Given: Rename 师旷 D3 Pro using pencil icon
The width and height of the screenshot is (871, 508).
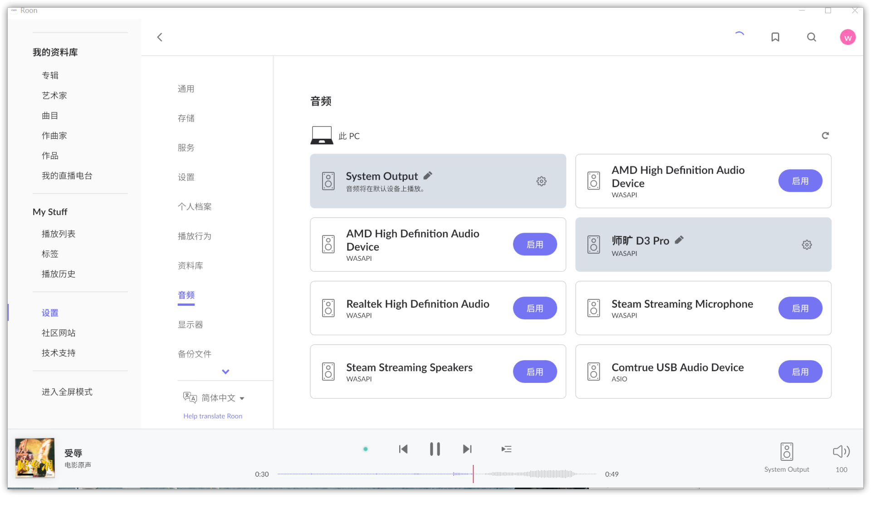Looking at the screenshot, I should pos(679,240).
